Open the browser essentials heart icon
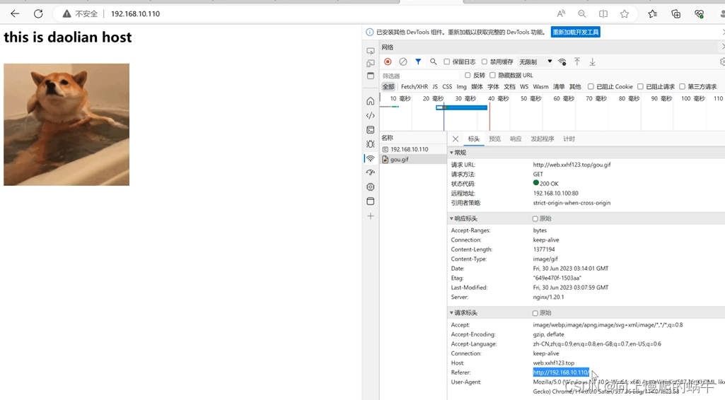Viewport: 725px width, 400px height. click(699, 14)
